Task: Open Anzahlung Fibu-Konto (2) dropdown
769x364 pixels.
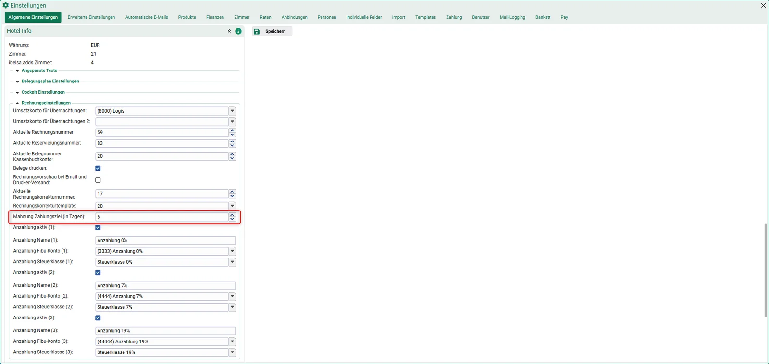Action: pyautogui.click(x=232, y=296)
